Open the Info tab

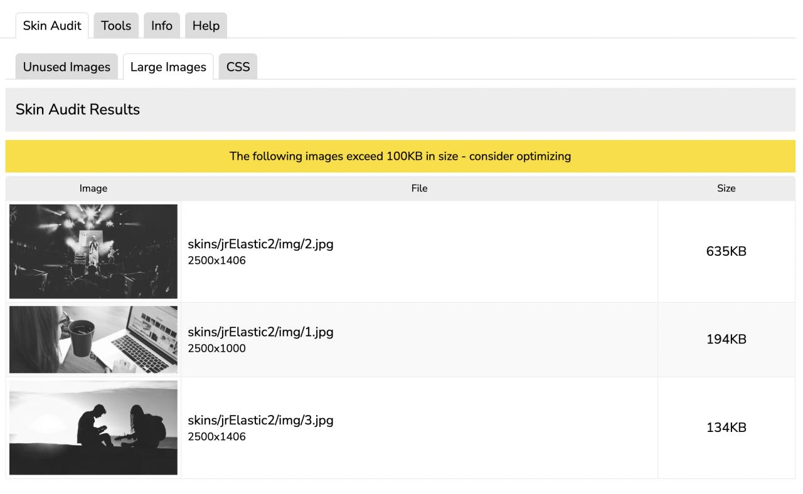[161, 26]
